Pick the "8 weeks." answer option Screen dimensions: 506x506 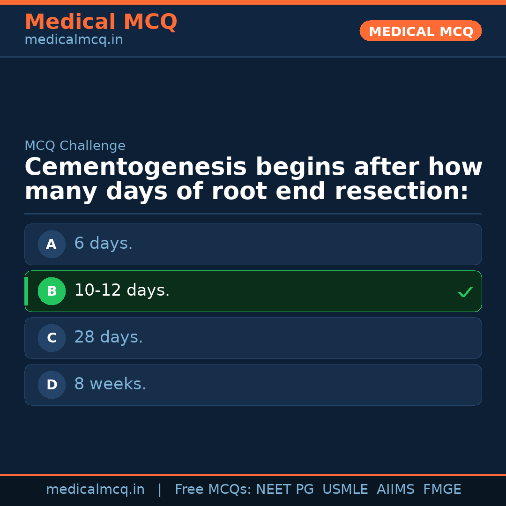click(x=110, y=384)
